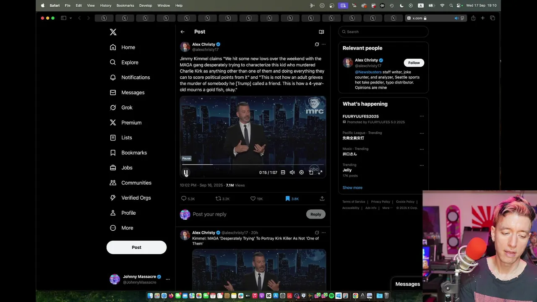
Task: Click the Grok icon on main post
Action: pyautogui.click(x=317, y=44)
